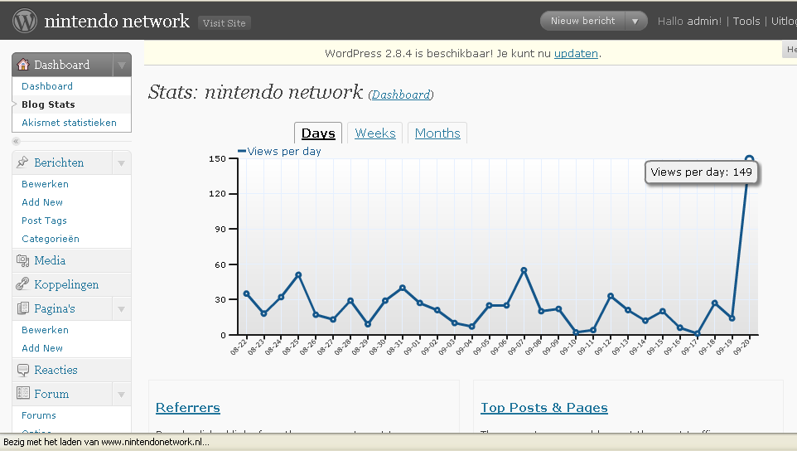
Task: Click Add New under Berichten
Action: 42,202
